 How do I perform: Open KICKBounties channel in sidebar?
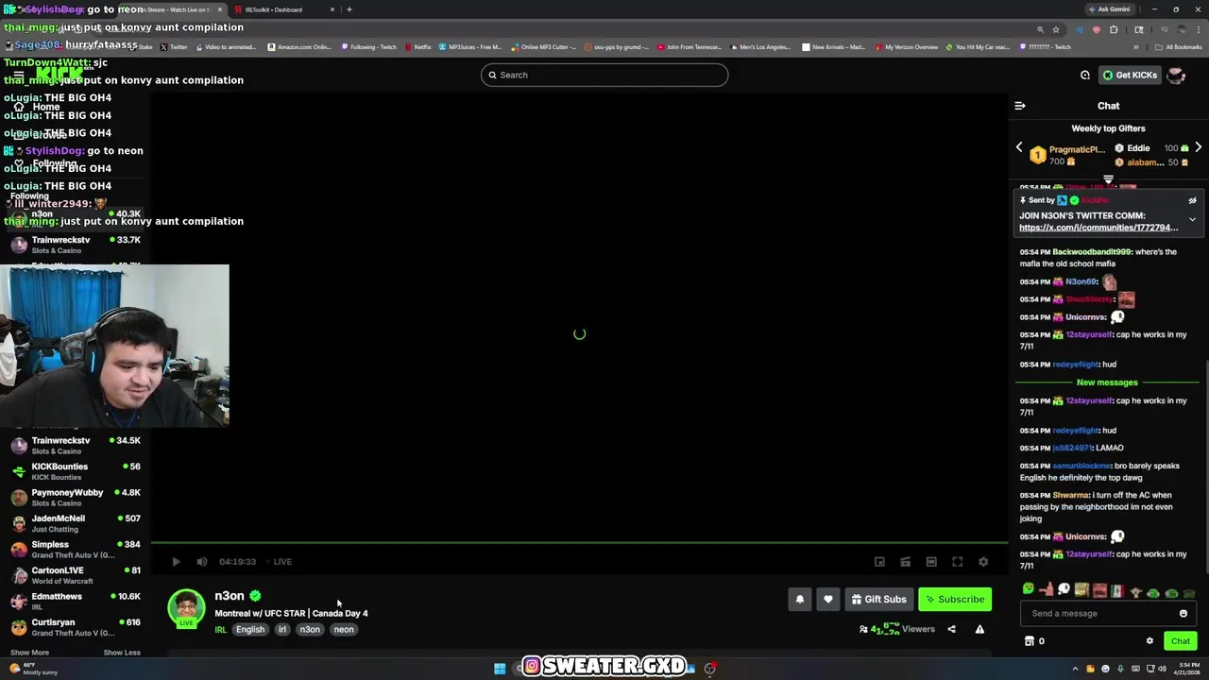click(x=76, y=471)
